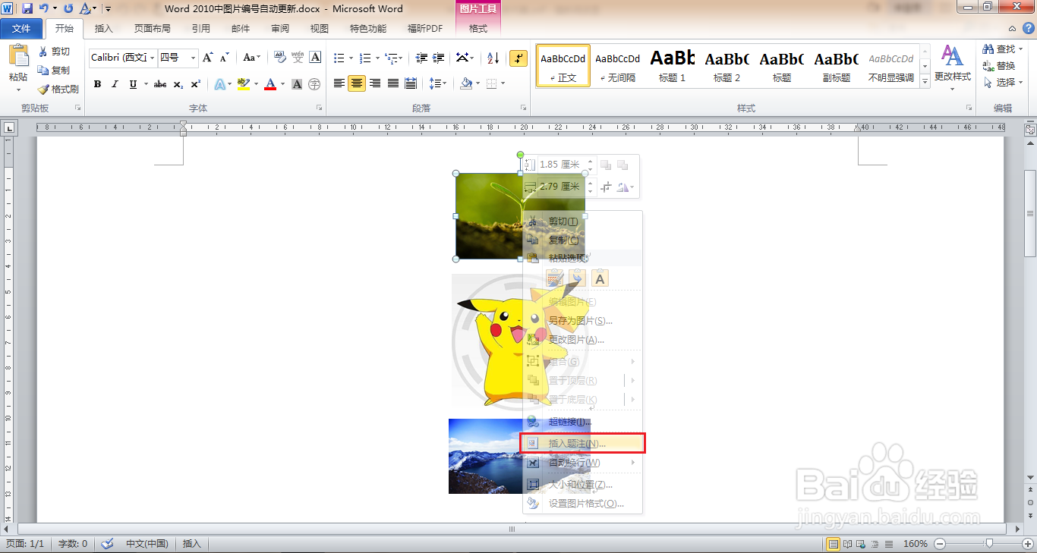This screenshot has height=553, width=1037.
Task: Click spelling check icon in status bar
Action: pyautogui.click(x=108, y=543)
